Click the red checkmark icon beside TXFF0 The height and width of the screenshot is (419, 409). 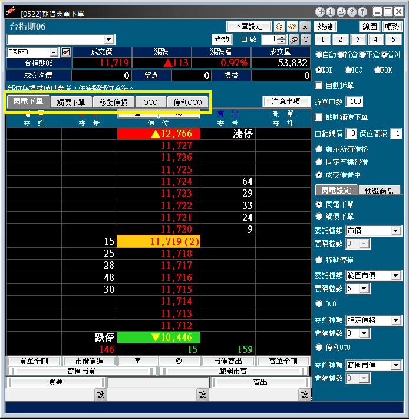pyautogui.click(x=66, y=52)
